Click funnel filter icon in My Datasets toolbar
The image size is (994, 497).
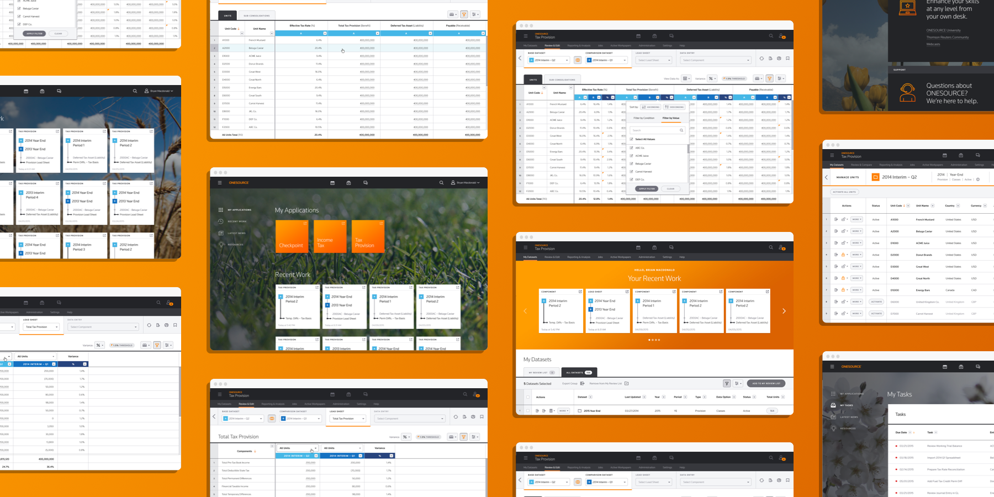(727, 383)
